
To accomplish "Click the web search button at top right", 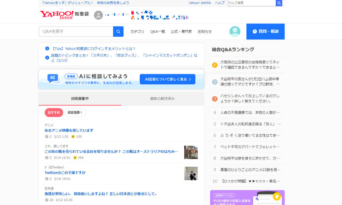I will [x=278, y=3].
